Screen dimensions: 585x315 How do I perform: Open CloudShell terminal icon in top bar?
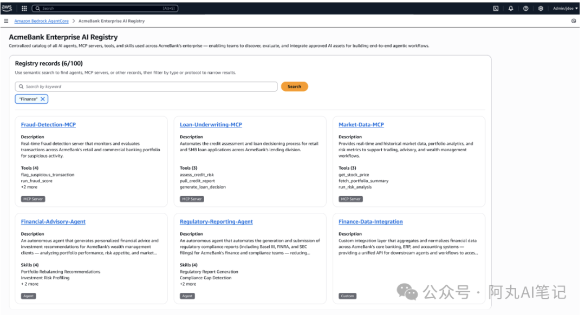[x=496, y=8]
